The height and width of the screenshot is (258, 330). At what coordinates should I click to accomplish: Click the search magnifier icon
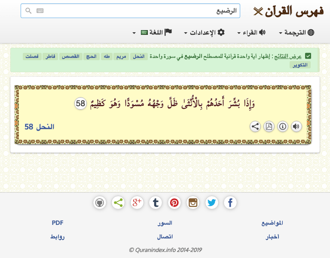tap(28, 10)
